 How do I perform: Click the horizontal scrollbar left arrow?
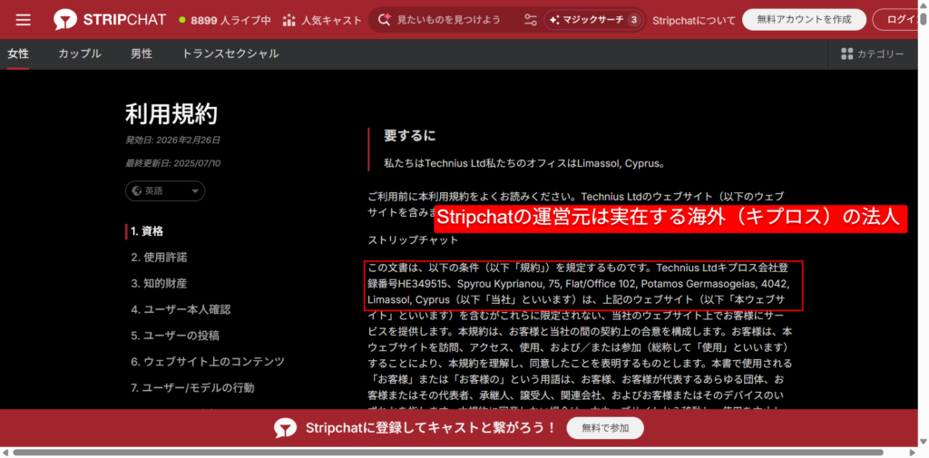[x=5, y=452]
